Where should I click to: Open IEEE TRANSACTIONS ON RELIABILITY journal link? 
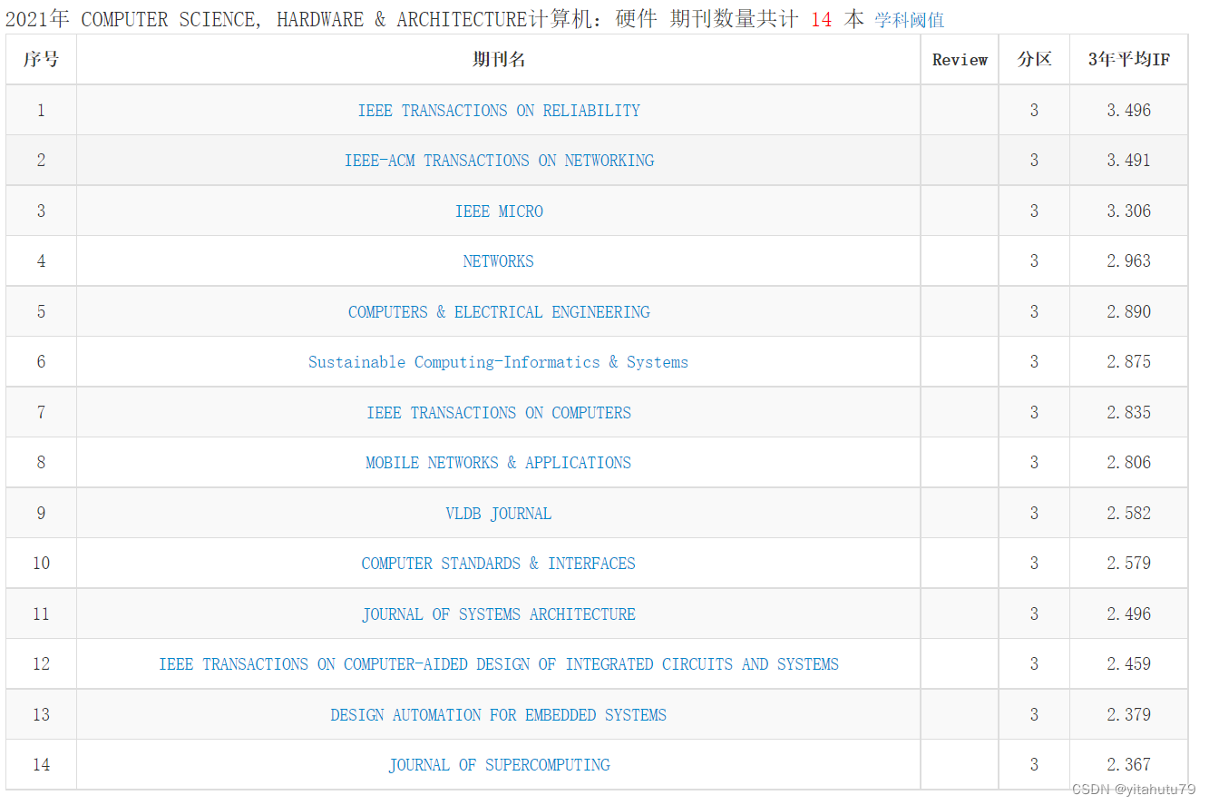pyautogui.click(x=499, y=111)
